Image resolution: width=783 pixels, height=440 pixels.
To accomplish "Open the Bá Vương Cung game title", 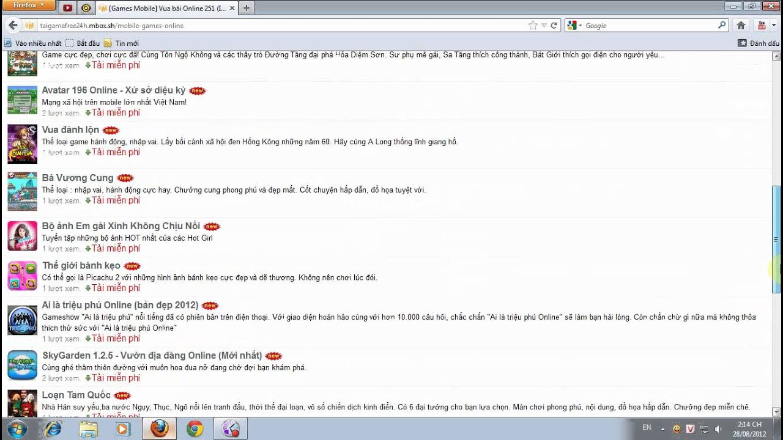I will [78, 178].
